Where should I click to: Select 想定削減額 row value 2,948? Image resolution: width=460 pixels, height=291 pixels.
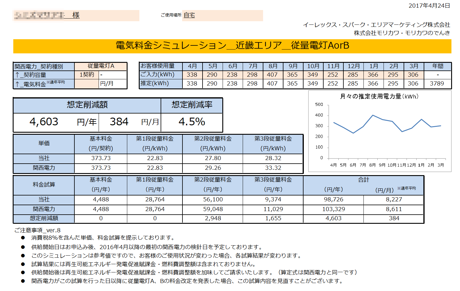point(213,218)
